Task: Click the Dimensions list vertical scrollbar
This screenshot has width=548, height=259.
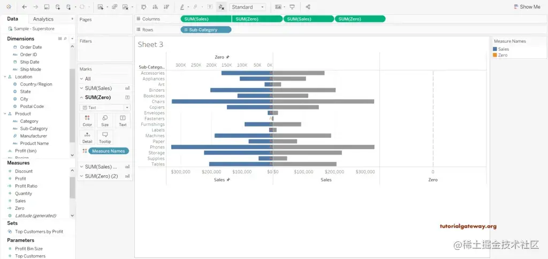Action: 72,106
